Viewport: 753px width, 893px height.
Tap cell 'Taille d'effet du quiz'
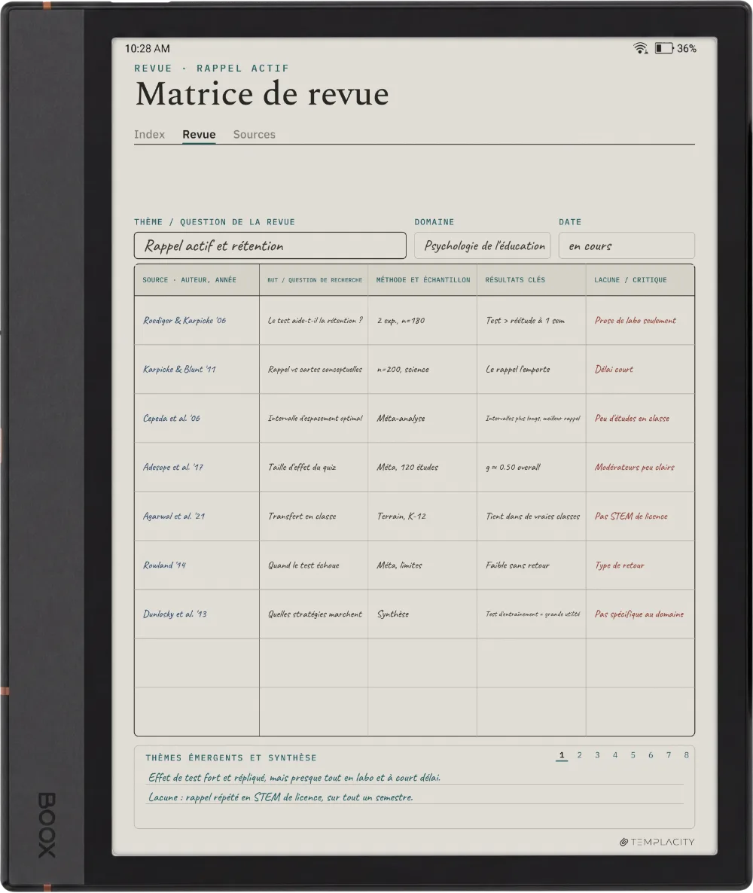(x=314, y=467)
